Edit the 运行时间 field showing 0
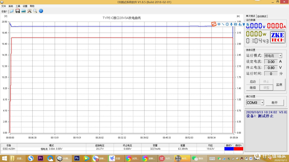Viewport: 289px width, 162px height. coord(271,74)
